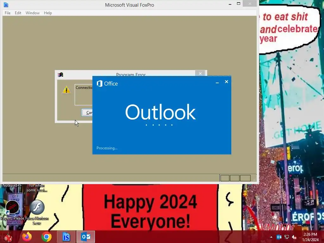This screenshot has width=324, height=243.
Task: Switch to the Visual FoxPro taskbar button
Action: (x=66, y=237)
